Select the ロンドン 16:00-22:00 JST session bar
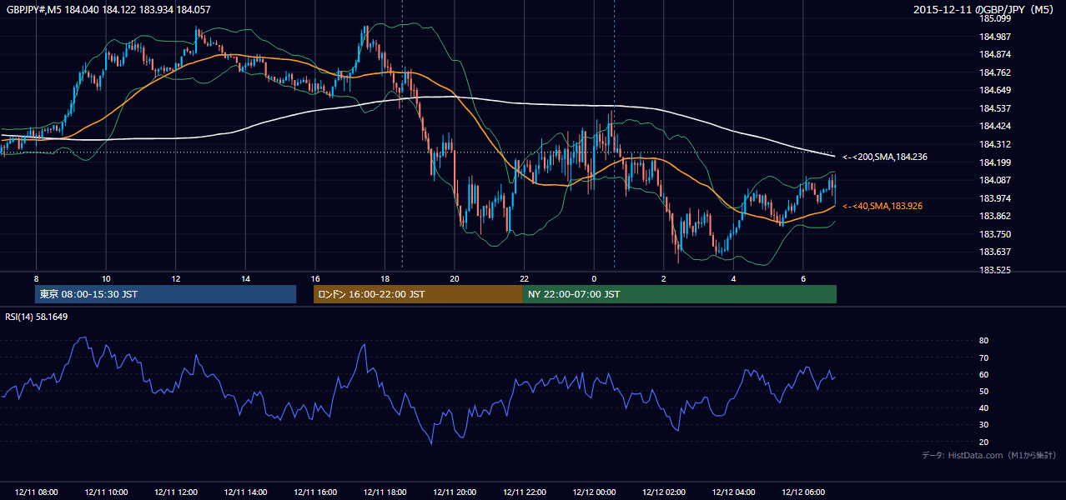The height and width of the screenshot is (500, 1066). click(x=418, y=294)
